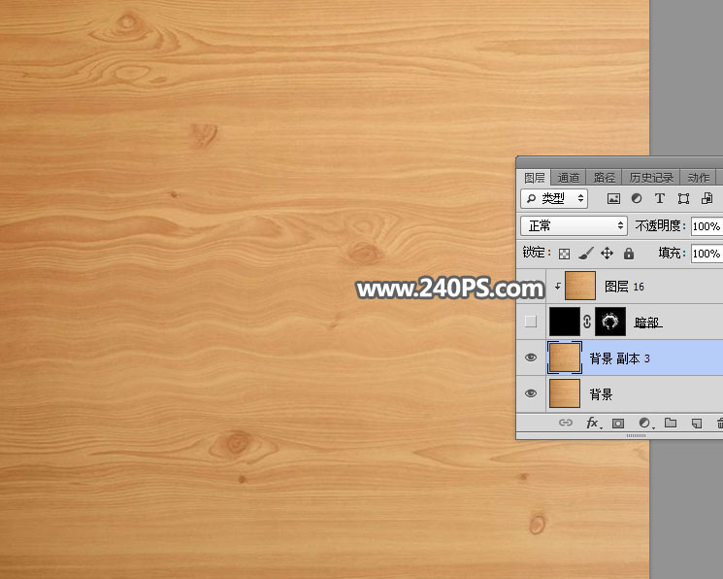
Task: Select the 背景 副本 3 thumbnail
Action: pos(565,358)
